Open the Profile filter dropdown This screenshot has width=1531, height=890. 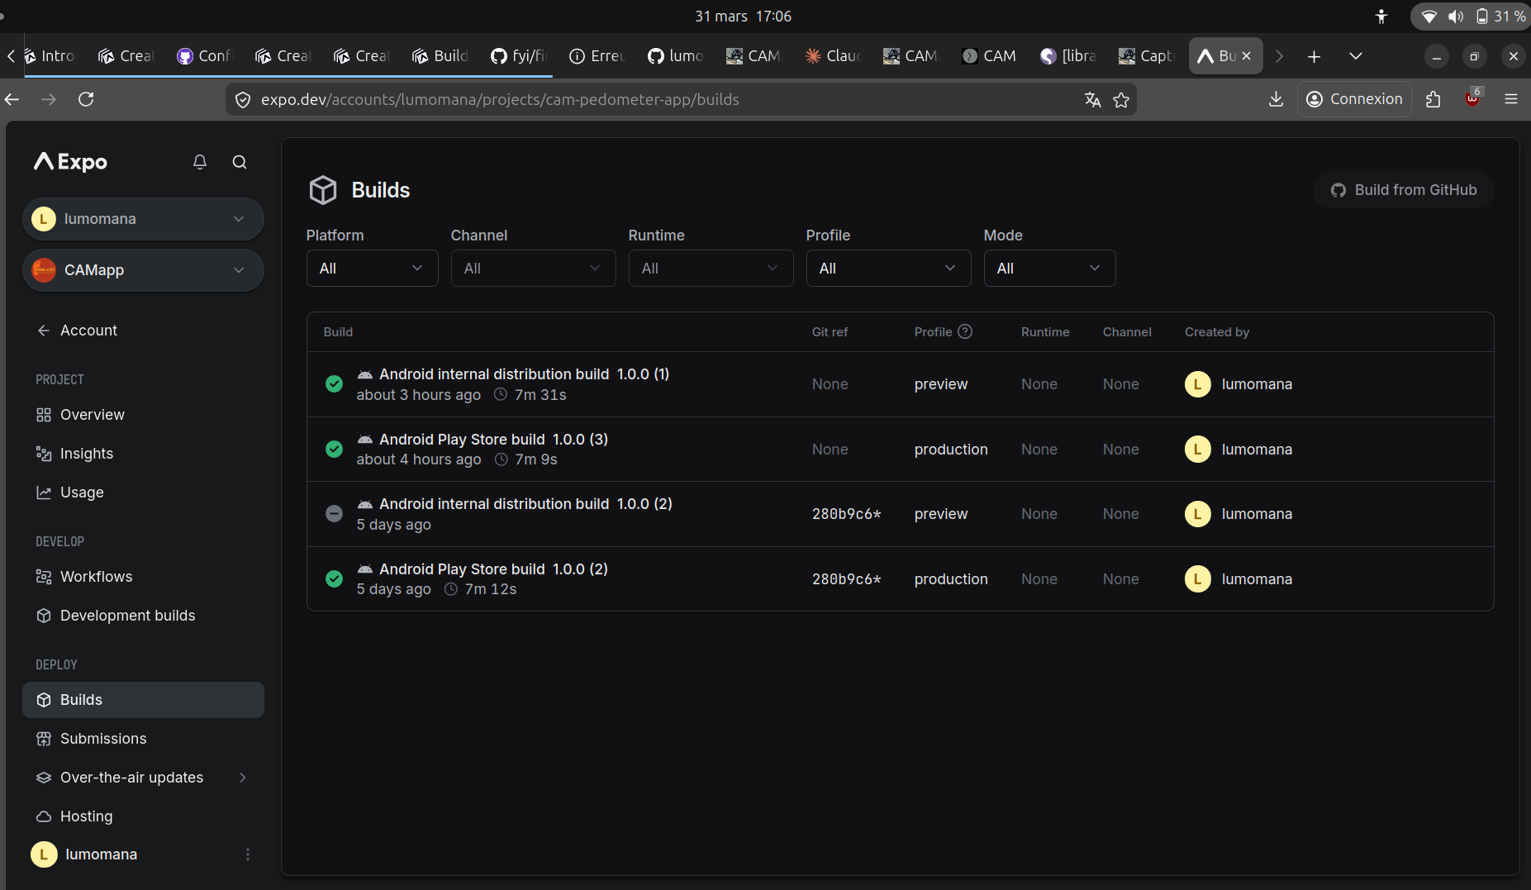[x=888, y=269]
